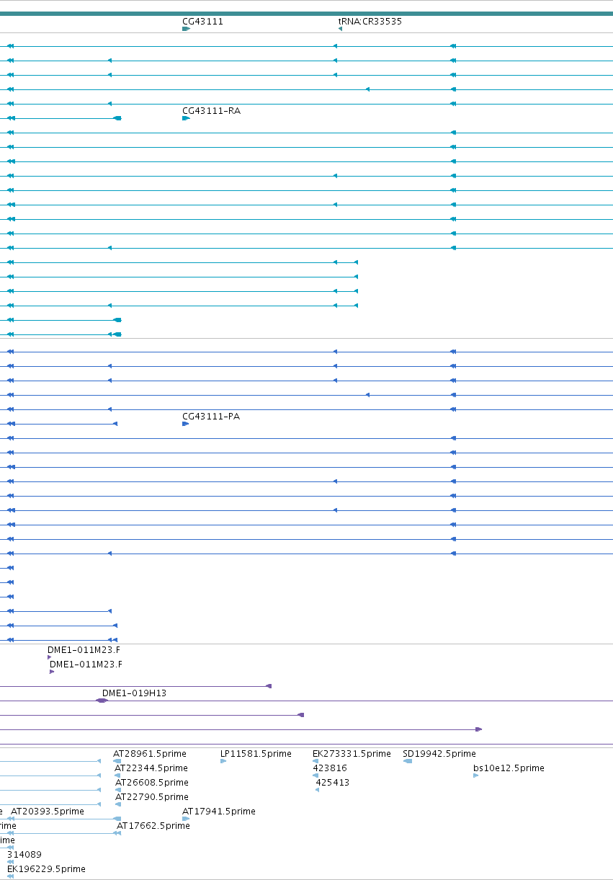Select the SD19942.5prime glyph
613x880 pixels.
coord(408,761)
